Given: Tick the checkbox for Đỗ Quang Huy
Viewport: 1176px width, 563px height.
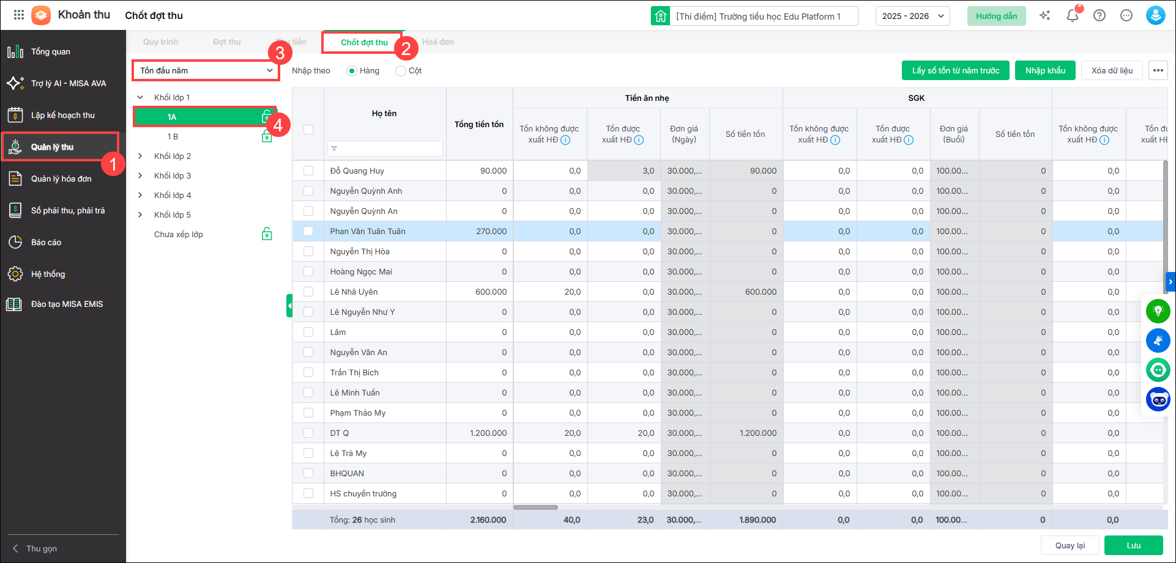Looking at the screenshot, I should 308,171.
